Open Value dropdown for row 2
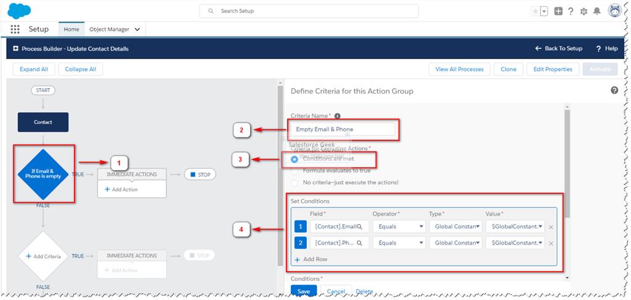 pyautogui.click(x=516, y=243)
